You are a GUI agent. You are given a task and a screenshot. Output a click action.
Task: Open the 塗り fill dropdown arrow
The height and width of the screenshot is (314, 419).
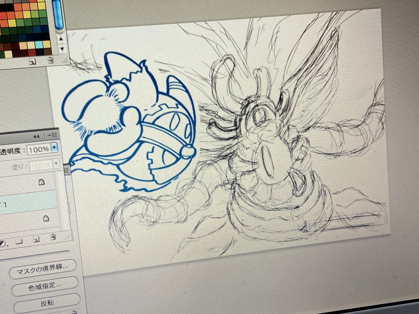56,163
